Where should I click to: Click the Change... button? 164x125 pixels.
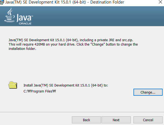pos(148,92)
